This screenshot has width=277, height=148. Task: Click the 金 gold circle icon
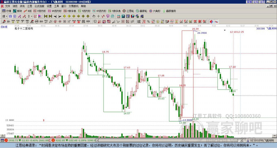click(158, 22)
